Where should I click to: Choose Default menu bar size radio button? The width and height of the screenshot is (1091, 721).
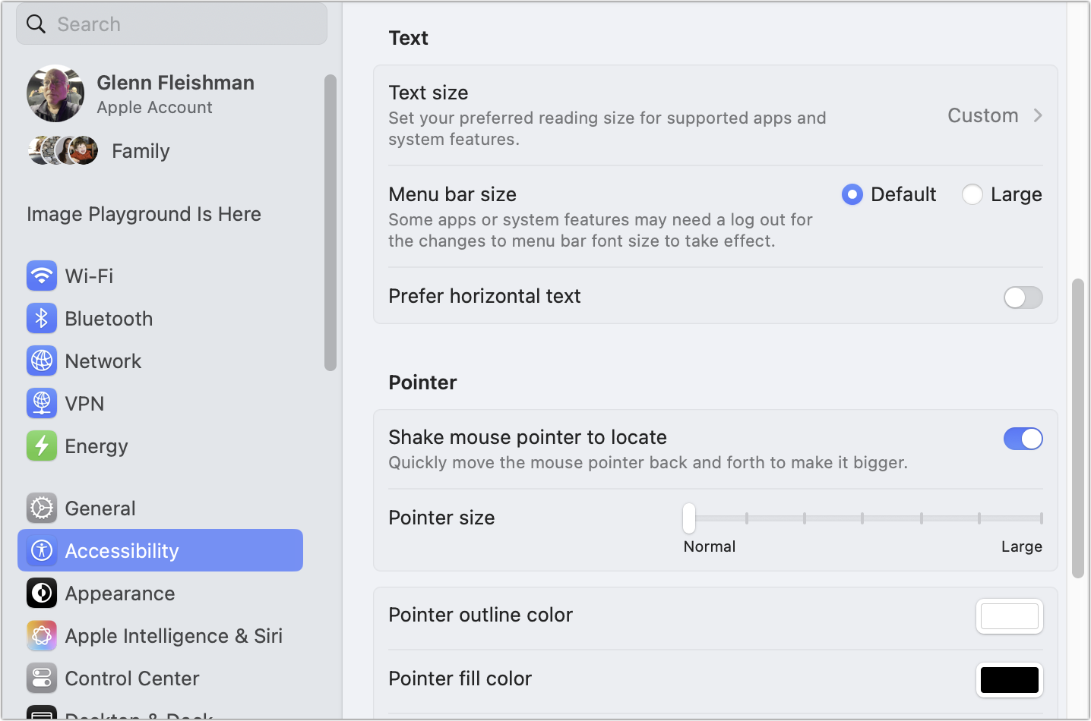click(852, 195)
